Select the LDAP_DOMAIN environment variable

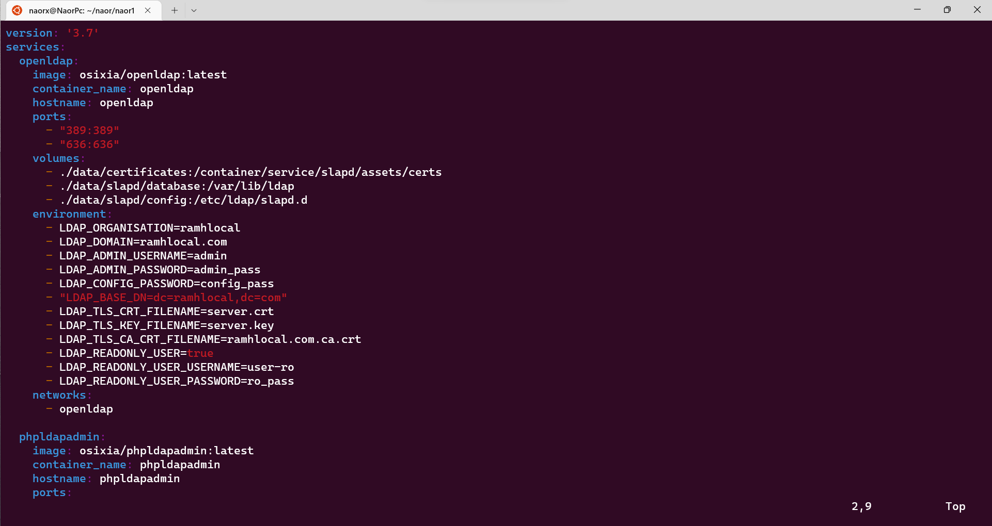point(143,241)
